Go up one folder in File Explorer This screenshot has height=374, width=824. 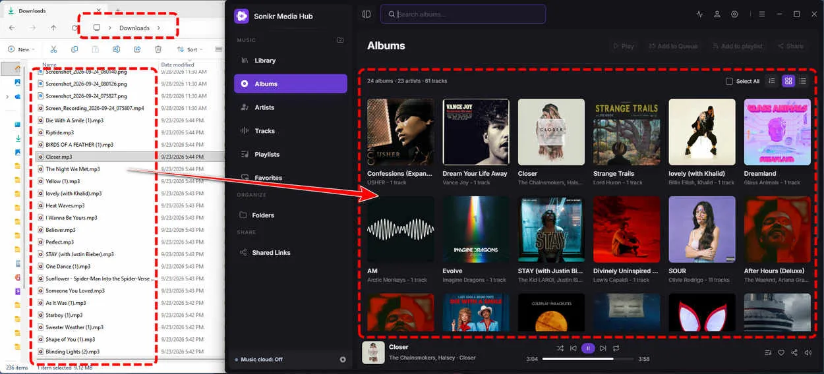53,28
